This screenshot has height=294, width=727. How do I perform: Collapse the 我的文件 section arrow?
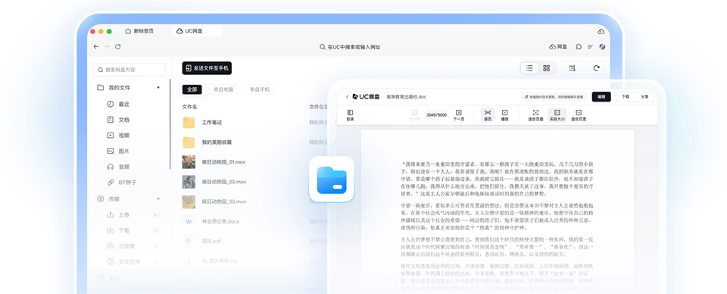click(158, 88)
